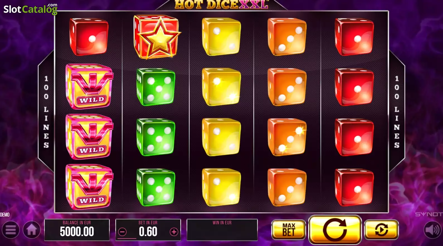The height and width of the screenshot is (246, 443).
Task: Mute the game sound speaker icon
Action: (432, 230)
